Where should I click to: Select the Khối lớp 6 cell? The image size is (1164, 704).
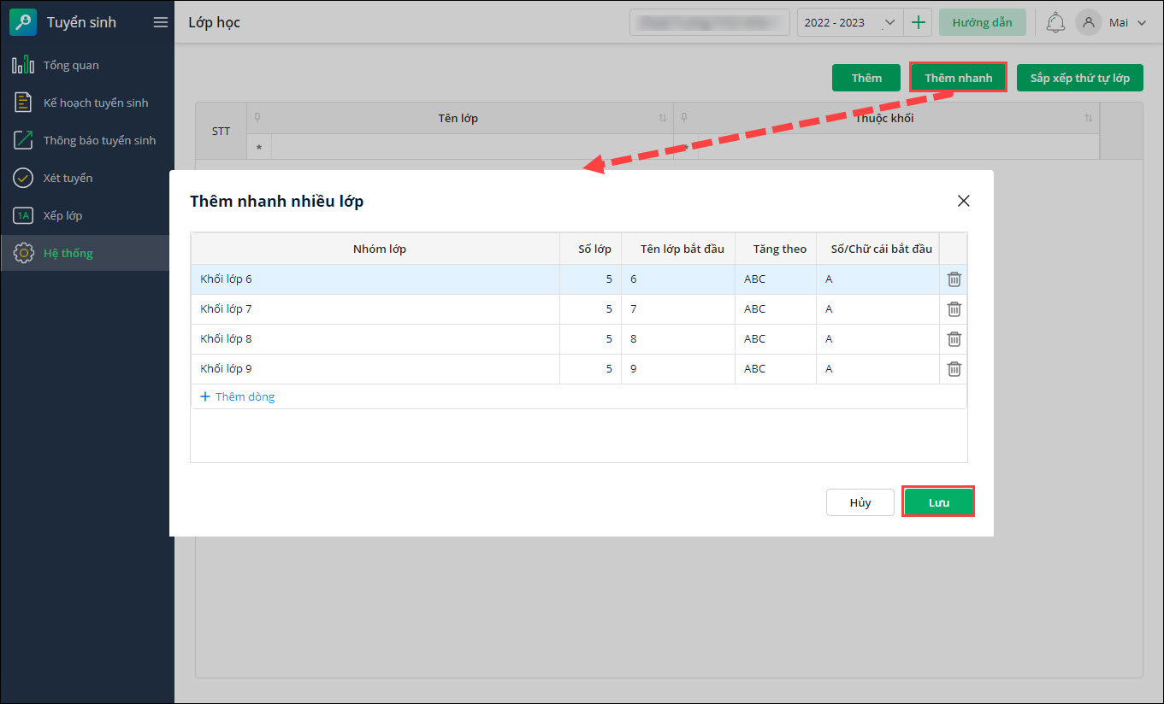pyautogui.click(x=375, y=279)
